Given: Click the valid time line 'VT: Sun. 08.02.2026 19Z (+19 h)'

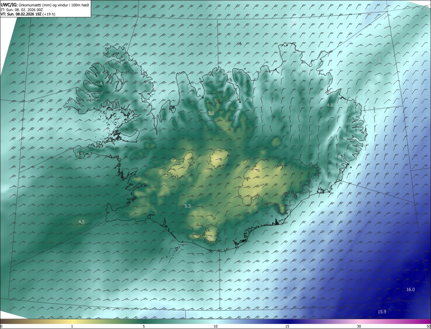Looking at the screenshot, I should [x=28, y=14].
